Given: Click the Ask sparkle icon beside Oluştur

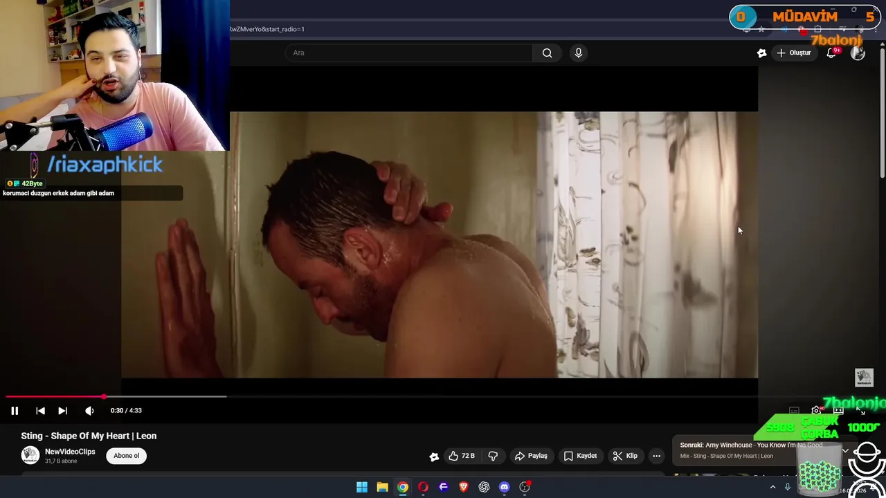Looking at the screenshot, I should pyautogui.click(x=761, y=53).
